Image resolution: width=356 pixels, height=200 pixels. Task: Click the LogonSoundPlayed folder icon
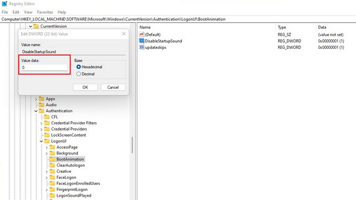click(52, 196)
